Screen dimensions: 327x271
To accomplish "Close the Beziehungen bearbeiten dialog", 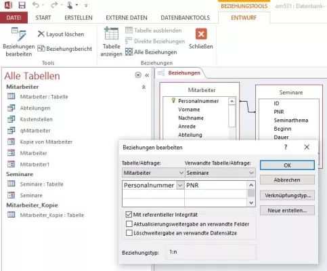I will [307, 147].
